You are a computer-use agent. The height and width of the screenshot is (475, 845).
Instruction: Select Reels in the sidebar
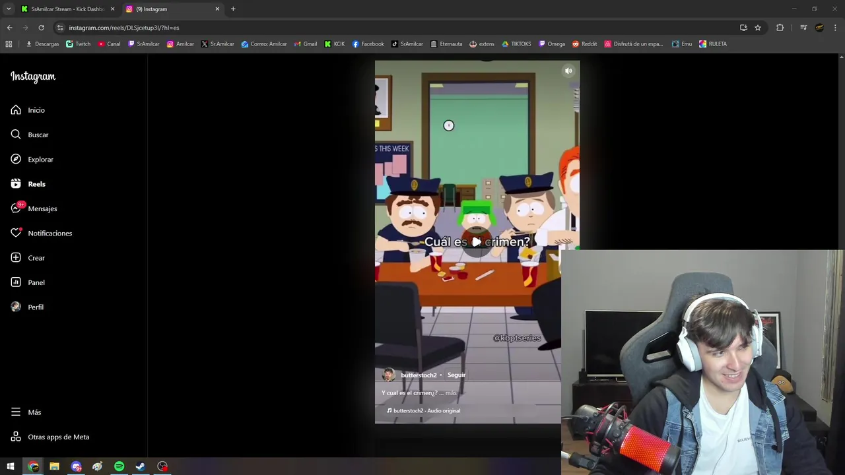tap(28, 184)
